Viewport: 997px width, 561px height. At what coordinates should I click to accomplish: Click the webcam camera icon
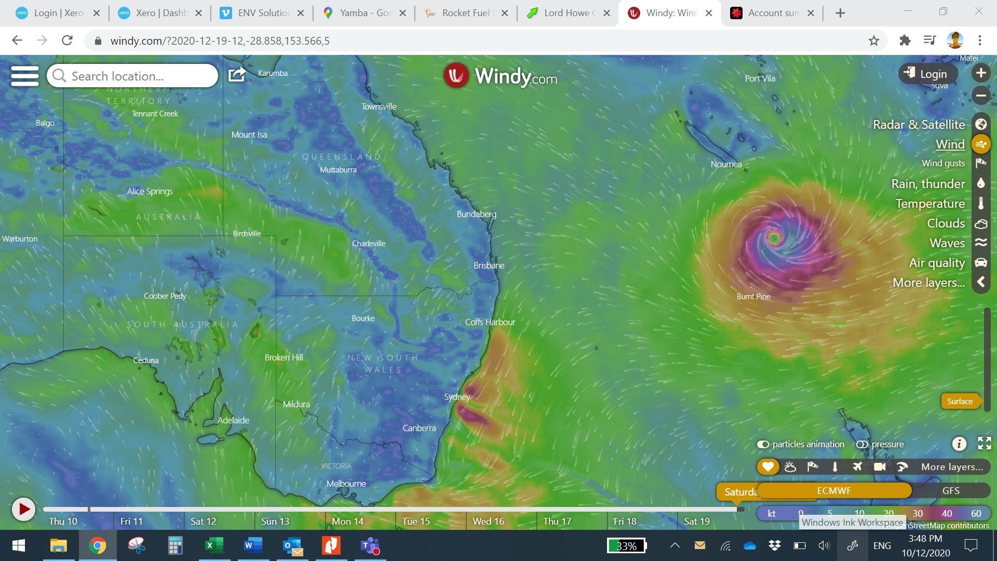click(x=879, y=466)
